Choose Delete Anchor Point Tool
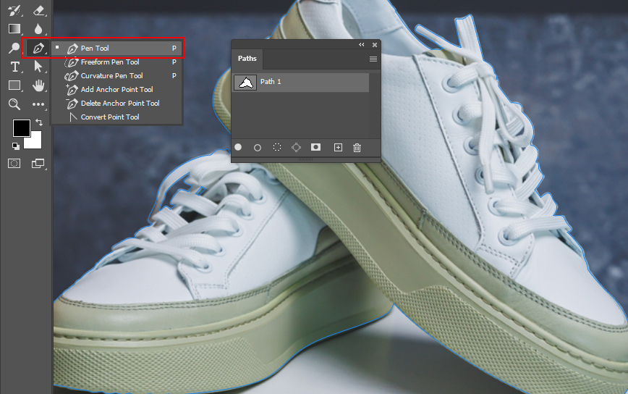Screen dimensions: 628x394 click(119, 104)
